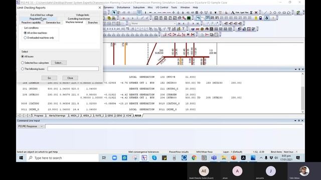Click the Close button in dialog

pos(70,78)
